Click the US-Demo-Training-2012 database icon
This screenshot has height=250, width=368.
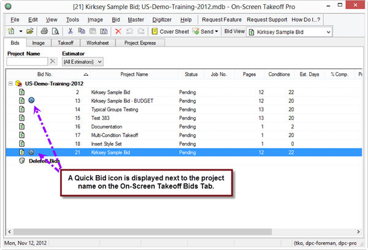18,84
